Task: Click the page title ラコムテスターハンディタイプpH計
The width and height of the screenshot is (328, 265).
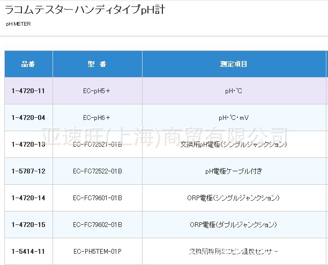Action: point(85,10)
